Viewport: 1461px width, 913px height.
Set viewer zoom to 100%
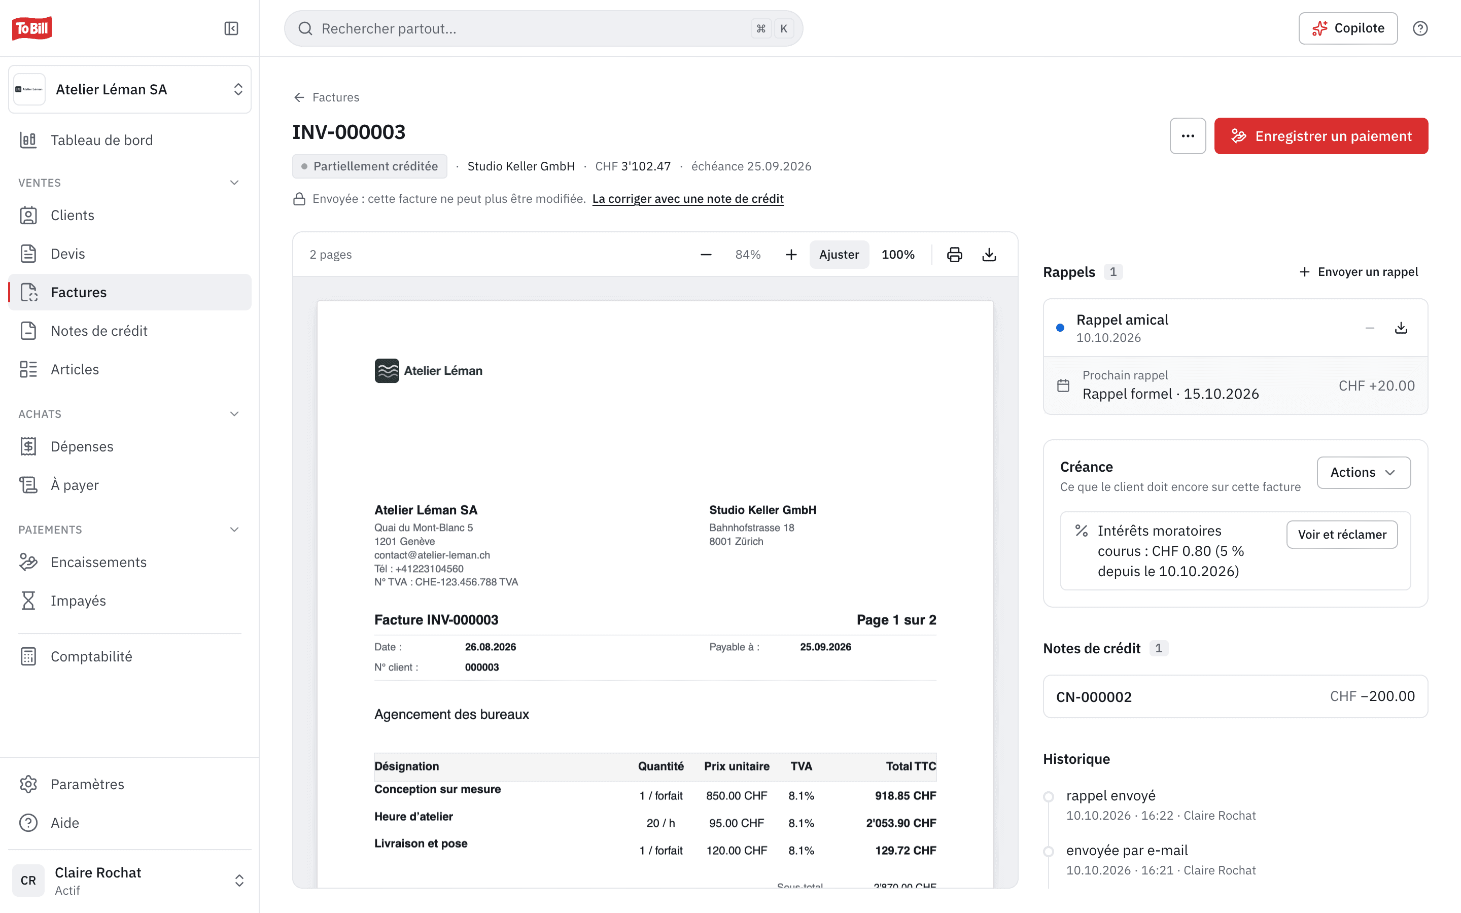(898, 254)
